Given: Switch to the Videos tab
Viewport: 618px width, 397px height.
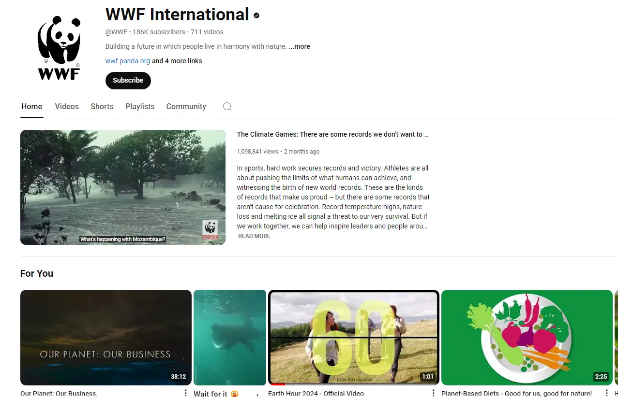Looking at the screenshot, I should 67,107.
